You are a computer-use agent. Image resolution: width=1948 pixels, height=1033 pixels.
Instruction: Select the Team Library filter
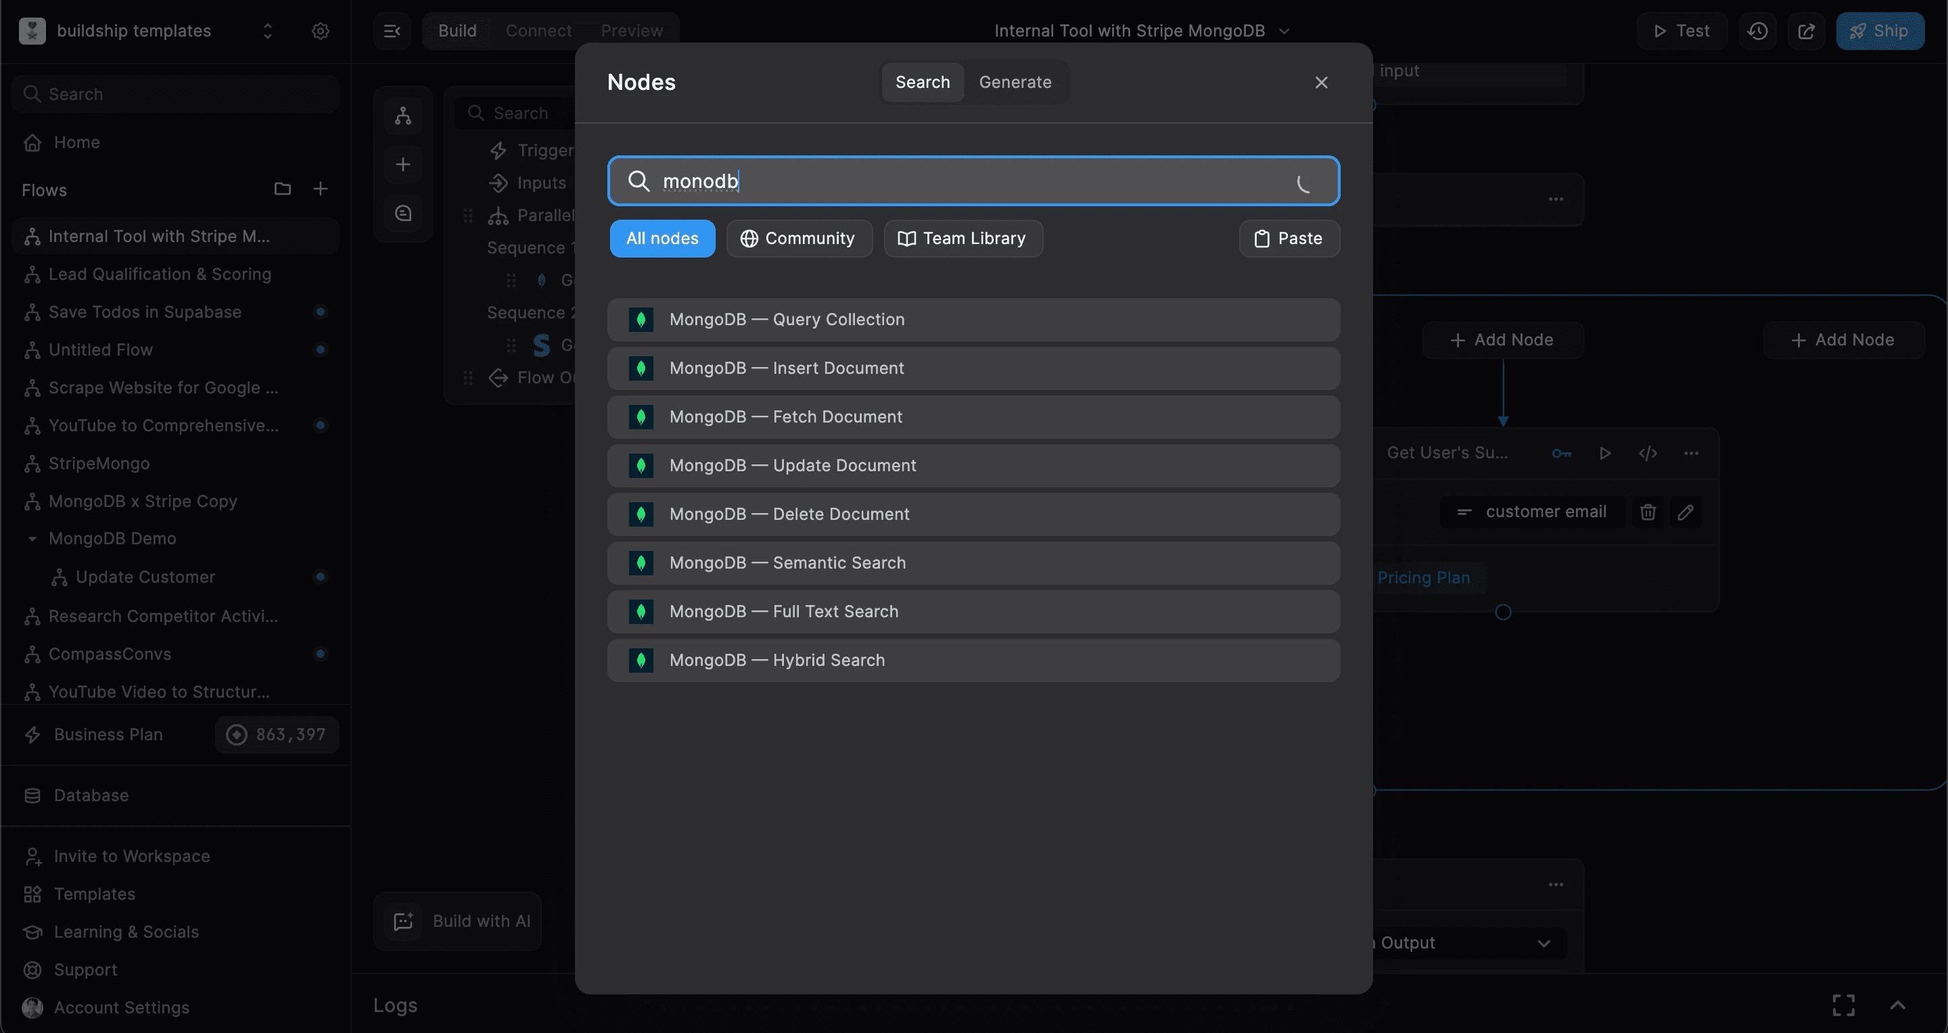[963, 239]
